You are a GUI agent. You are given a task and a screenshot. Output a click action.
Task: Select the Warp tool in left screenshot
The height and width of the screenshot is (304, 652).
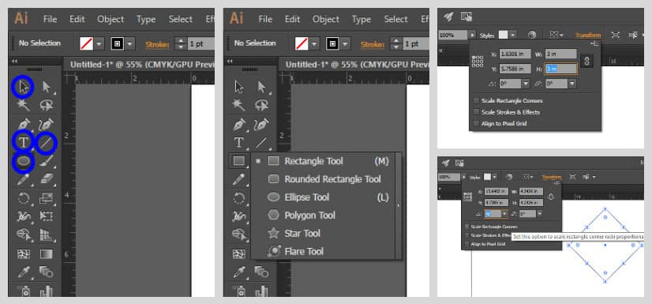pyautogui.click(x=24, y=216)
